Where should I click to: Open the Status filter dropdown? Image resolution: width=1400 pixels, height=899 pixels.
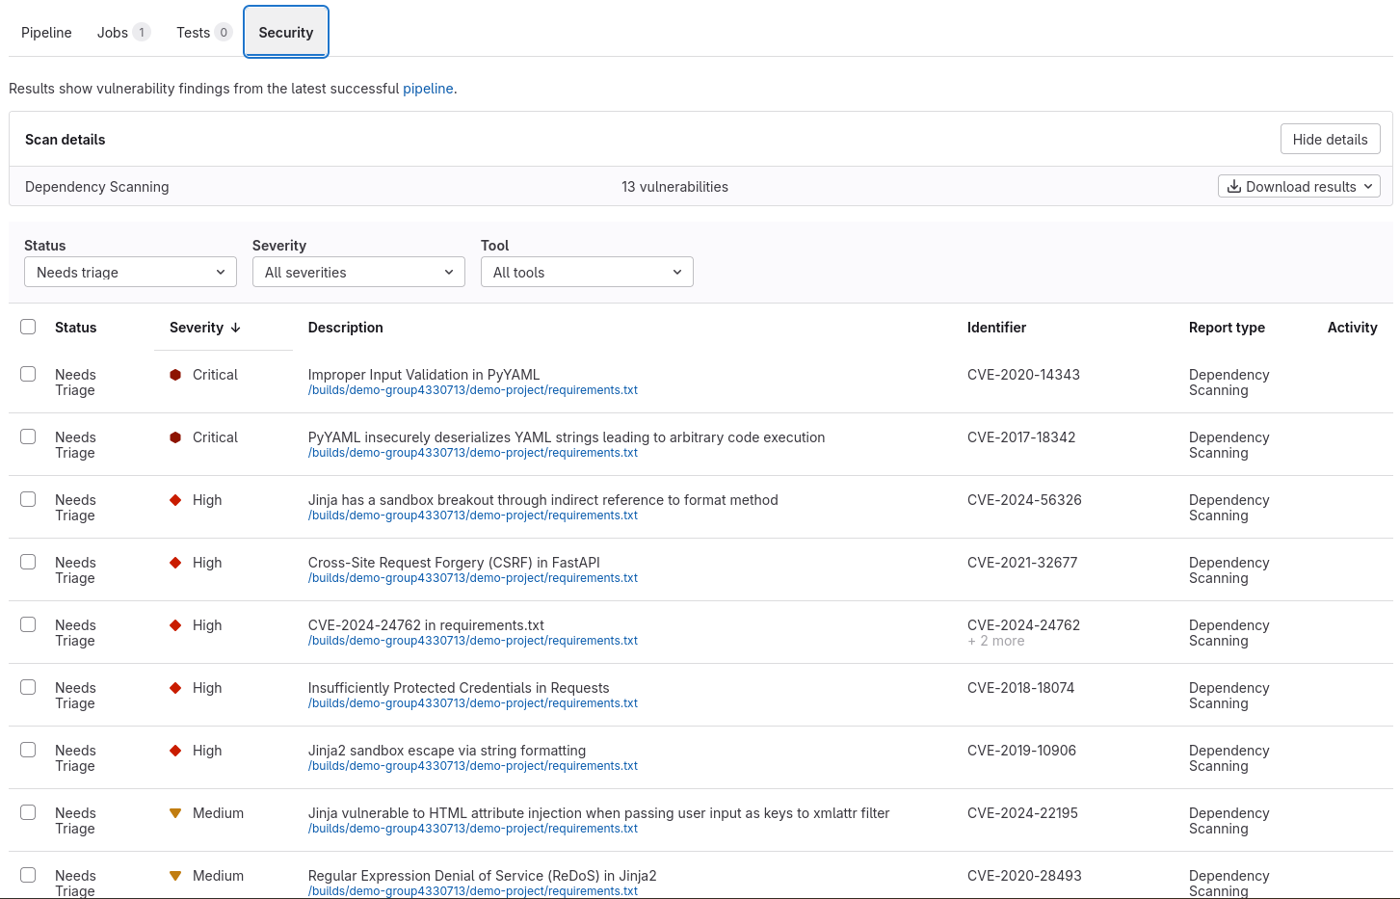coord(129,272)
